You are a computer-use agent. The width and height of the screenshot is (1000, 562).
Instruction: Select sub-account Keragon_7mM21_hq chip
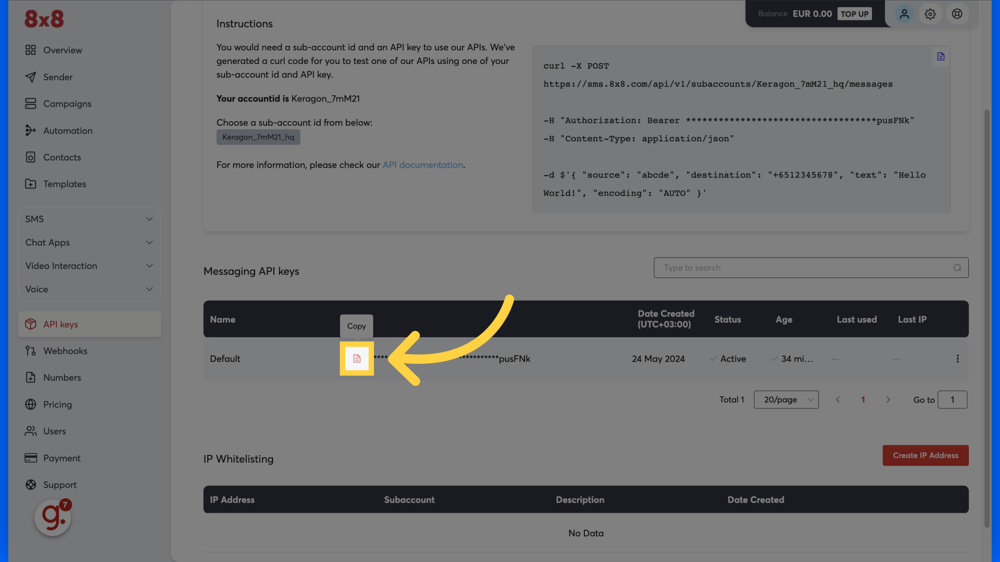pyautogui.click(x=258, y=137)
